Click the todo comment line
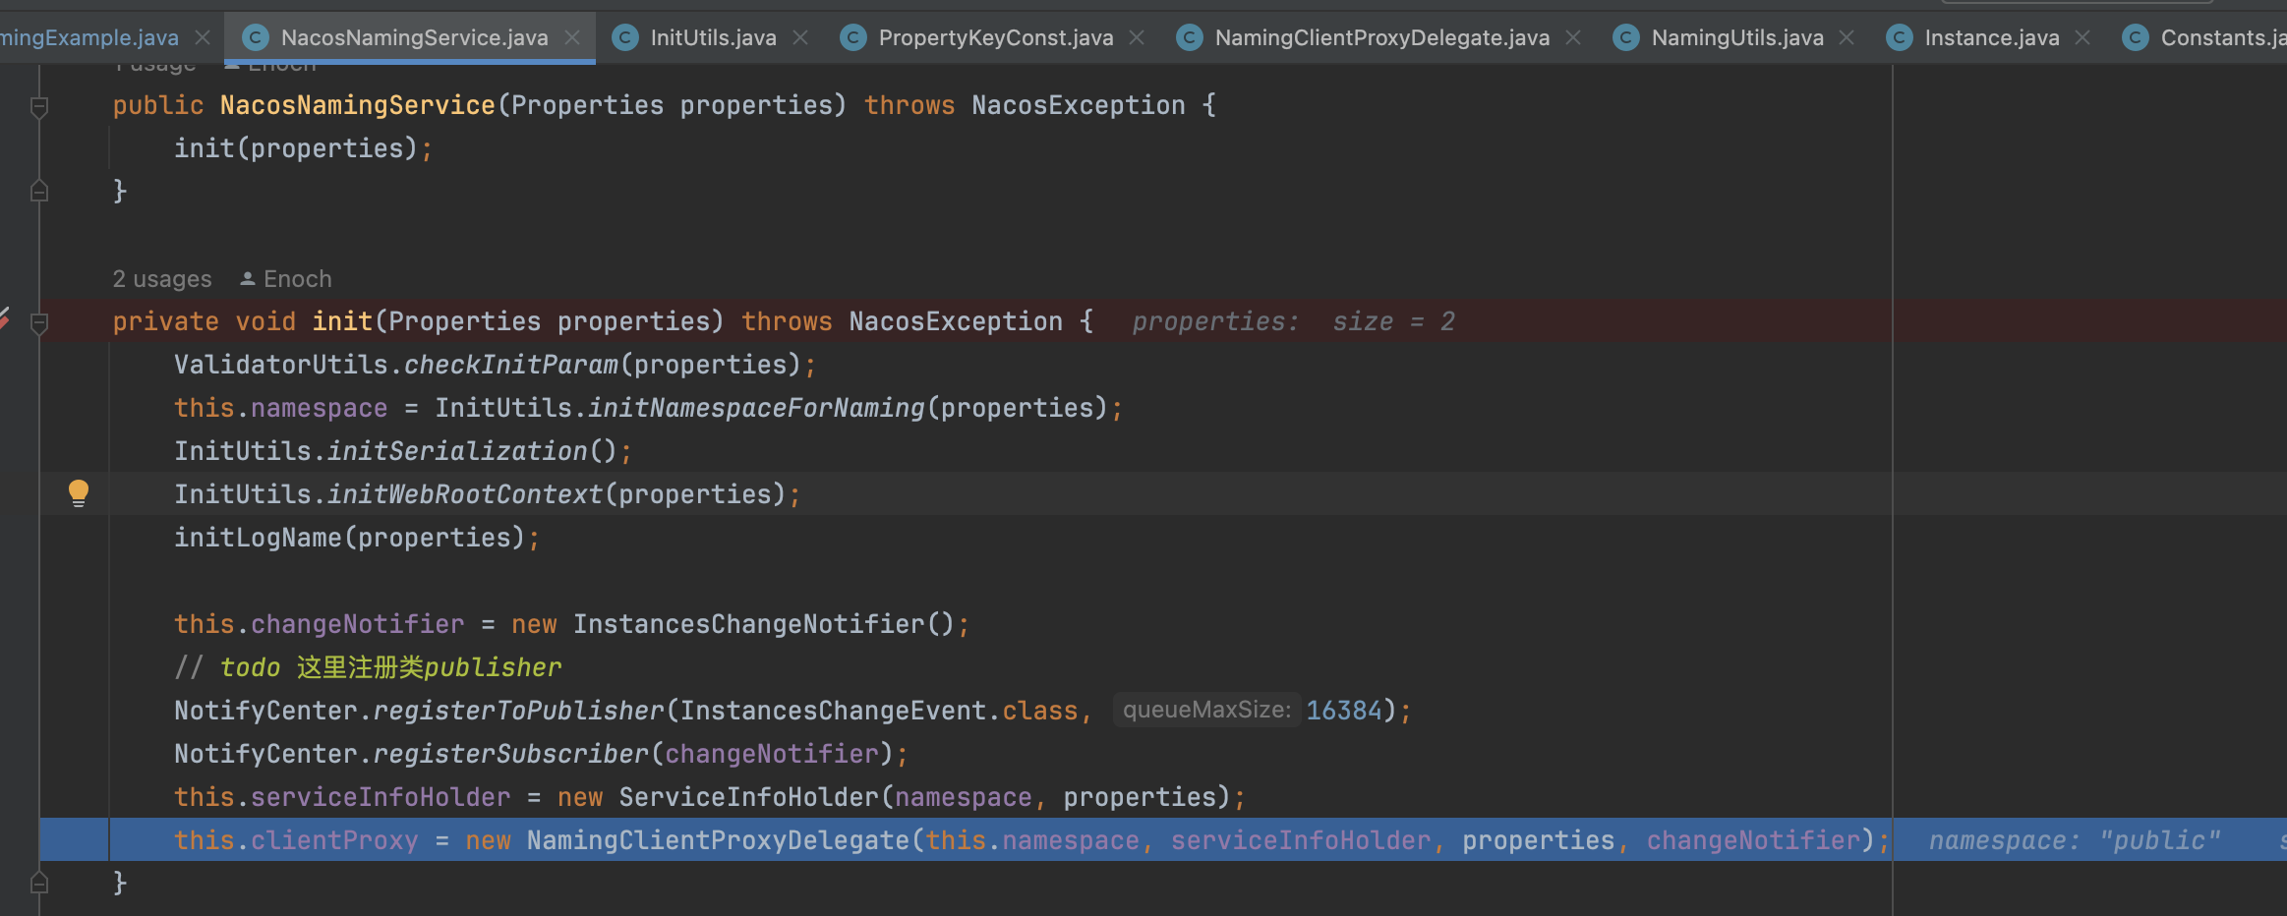 [x=368, y=667]
